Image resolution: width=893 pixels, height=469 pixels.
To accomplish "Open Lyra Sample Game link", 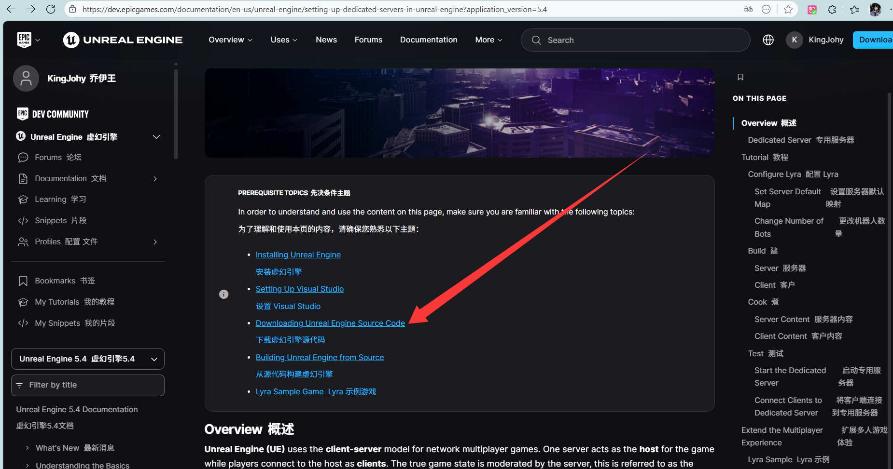I will click(316, 392).
